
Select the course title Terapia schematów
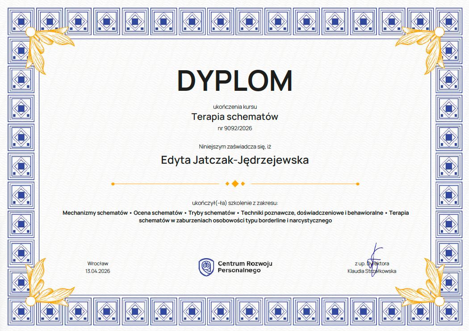click(235, 117)
